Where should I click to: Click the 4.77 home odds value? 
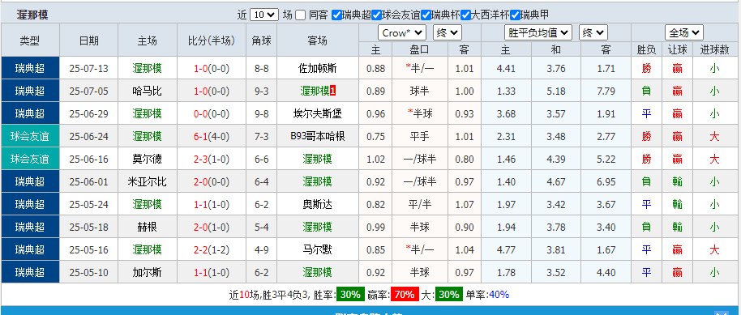tap(506, 250)
